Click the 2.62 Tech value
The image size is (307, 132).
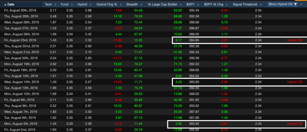click(x=54, y=64)
